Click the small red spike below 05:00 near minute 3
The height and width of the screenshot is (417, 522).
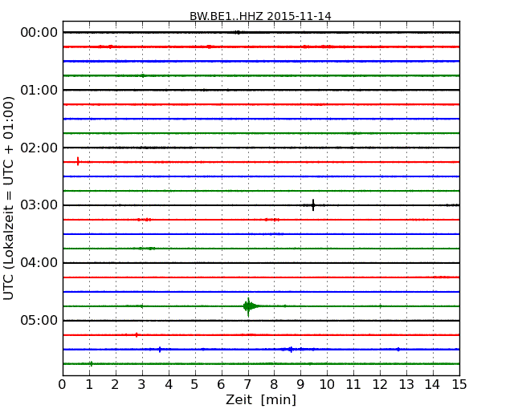[137, 335]
